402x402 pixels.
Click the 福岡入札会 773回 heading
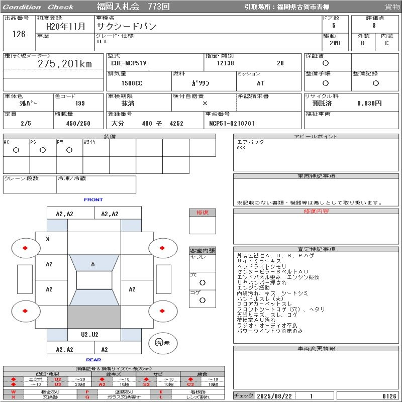(133, 7)
